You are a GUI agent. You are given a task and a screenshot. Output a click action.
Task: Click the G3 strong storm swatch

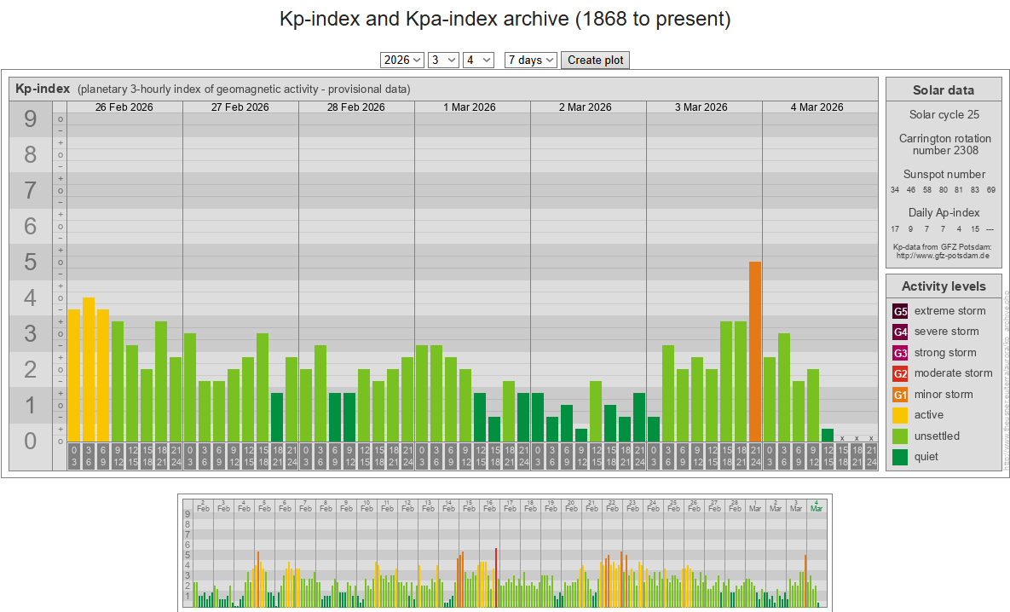pyautogui.click(x=900, y=353)
